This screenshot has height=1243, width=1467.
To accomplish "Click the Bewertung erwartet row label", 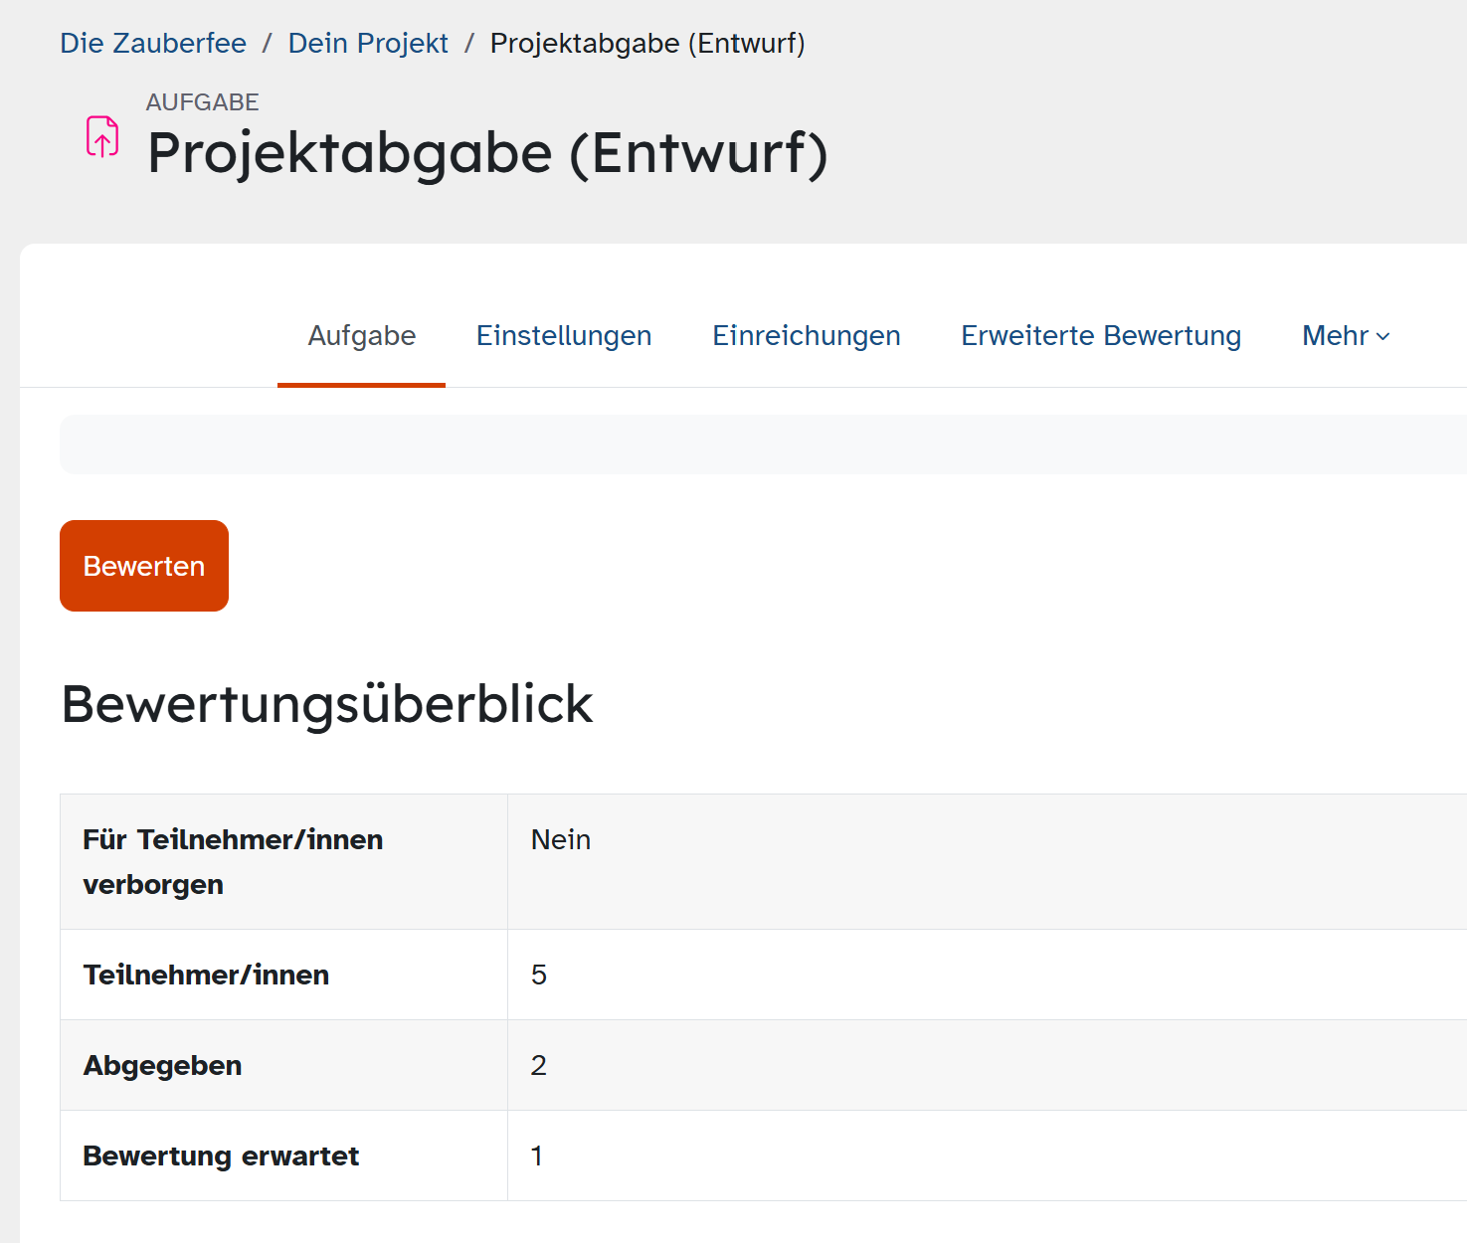I will tap(221, 1156).
